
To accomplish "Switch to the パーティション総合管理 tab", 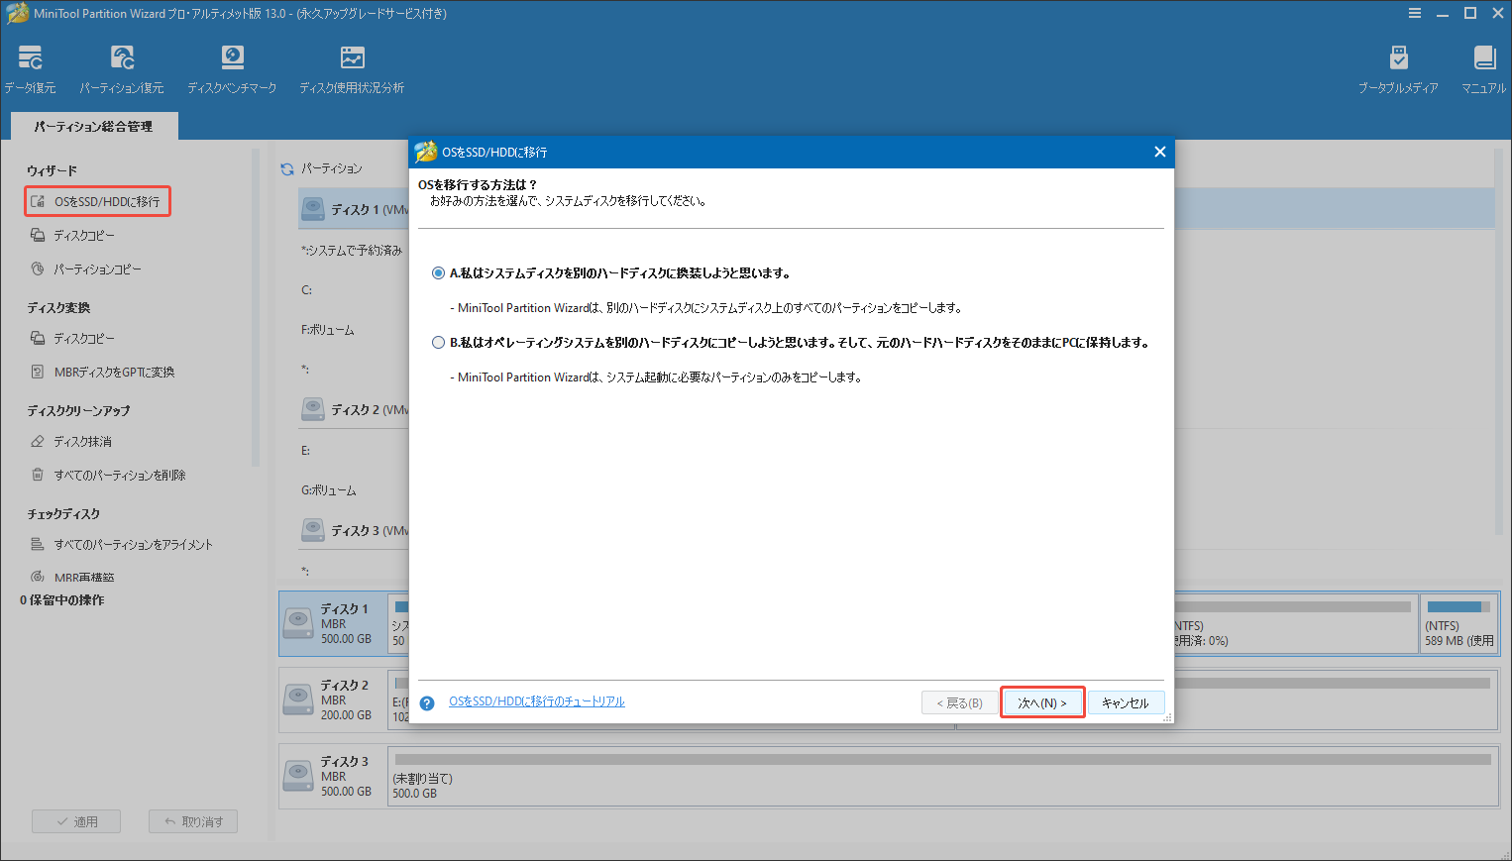I will [94, 126].
